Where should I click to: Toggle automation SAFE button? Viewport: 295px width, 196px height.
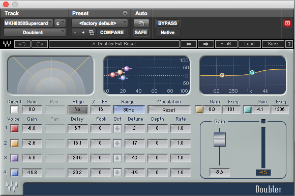pos(141,33)
